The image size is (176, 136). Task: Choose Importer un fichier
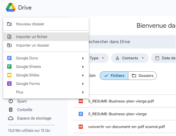pyautogui.click(x=46, y=37)
